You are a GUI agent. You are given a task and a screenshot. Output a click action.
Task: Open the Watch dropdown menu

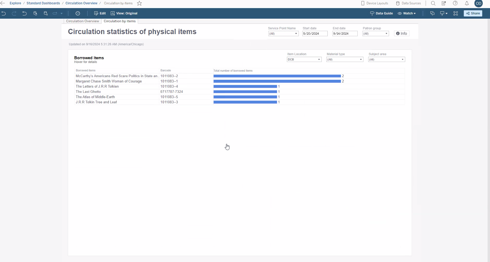(407, 13)
